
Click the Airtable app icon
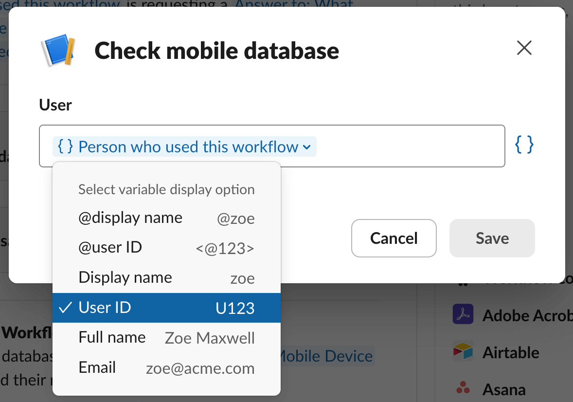463,351
